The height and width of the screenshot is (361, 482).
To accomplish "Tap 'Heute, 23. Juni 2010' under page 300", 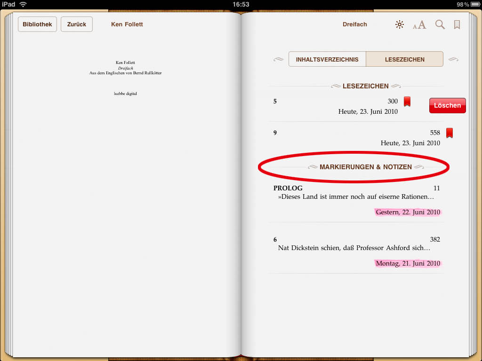I will (368, 111).
